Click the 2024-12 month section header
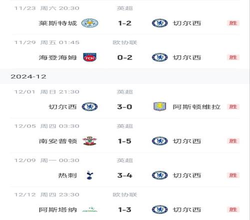The width and height of the screenshot is (250, 220). [28, 76]
